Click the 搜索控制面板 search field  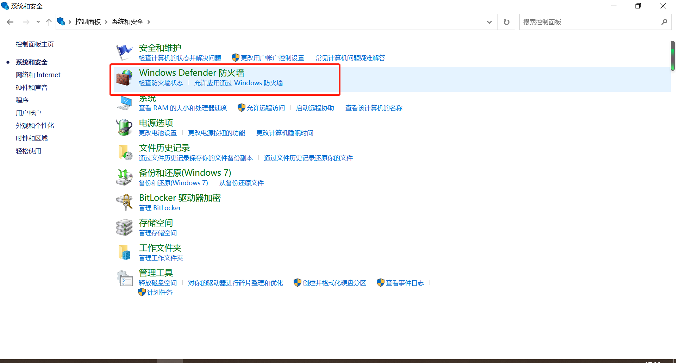(590, 22)
